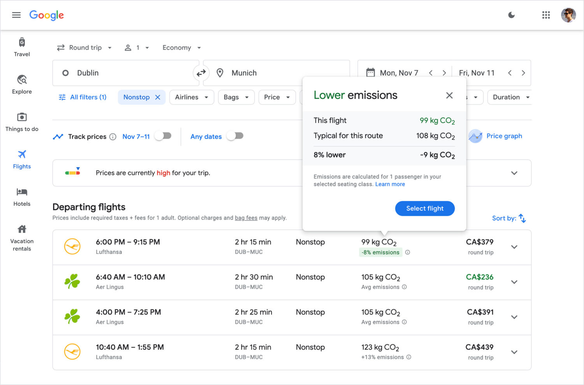
Task: Click info icon beside Track prices
Action: tap(113, 136)
